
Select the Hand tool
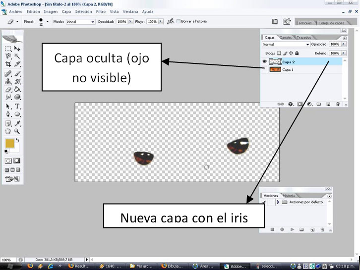click(x=8, y=131)
